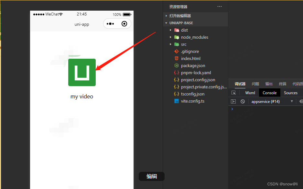
Task: Select the src folder name
Action: [x=184, y=44]
